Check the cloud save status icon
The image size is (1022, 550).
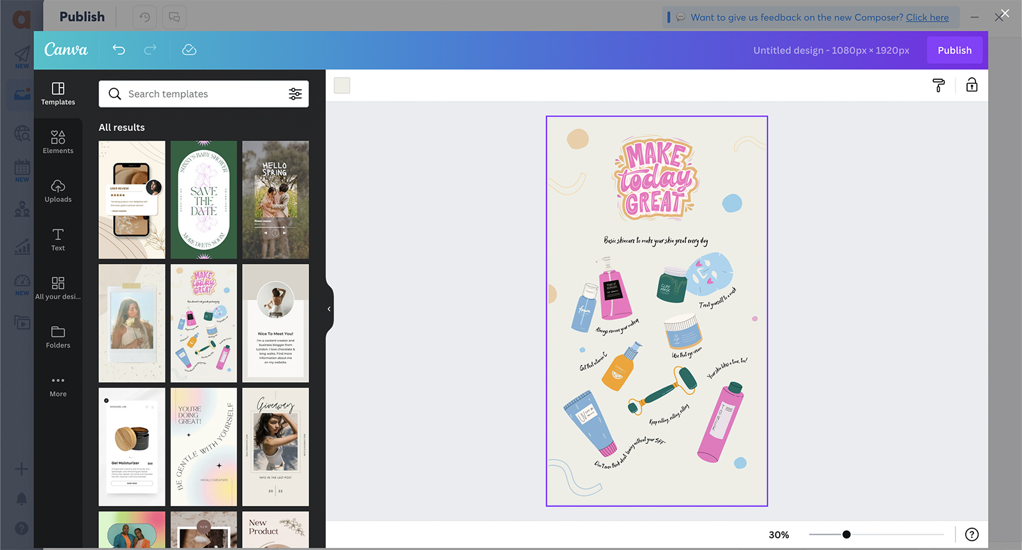(x=189, y=50)
